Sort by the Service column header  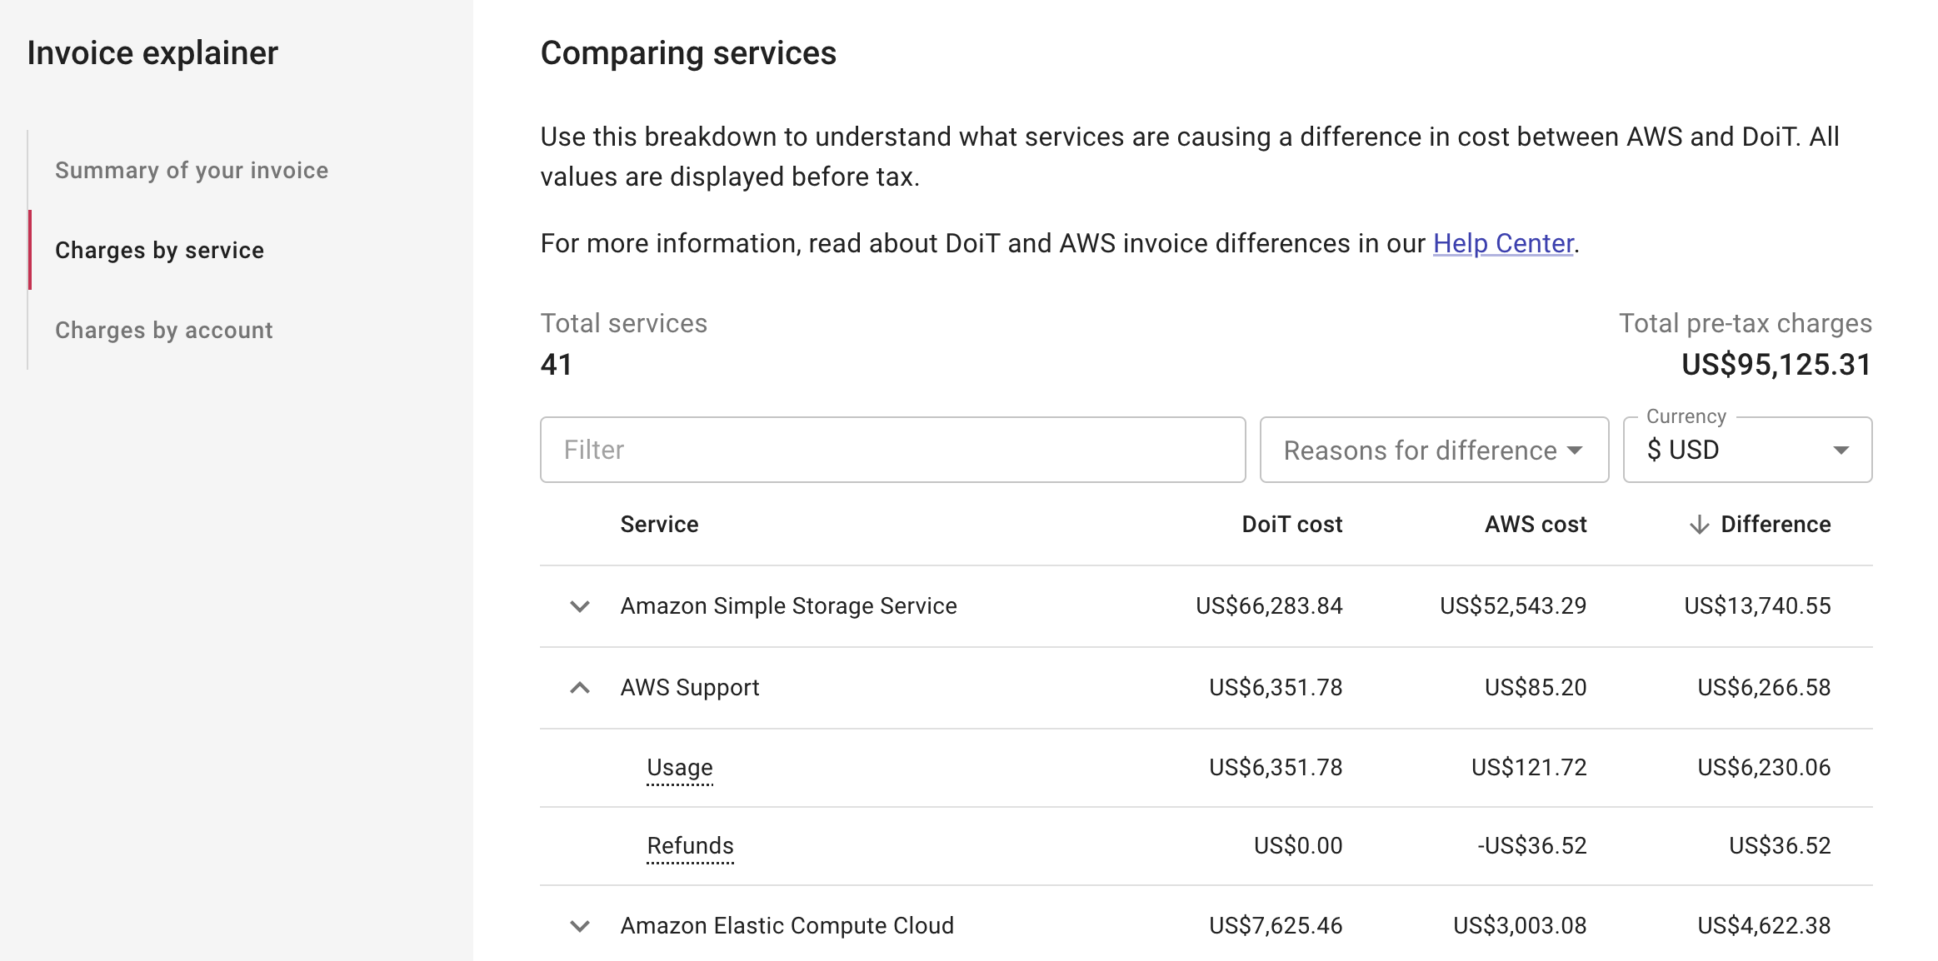point(659,525)
